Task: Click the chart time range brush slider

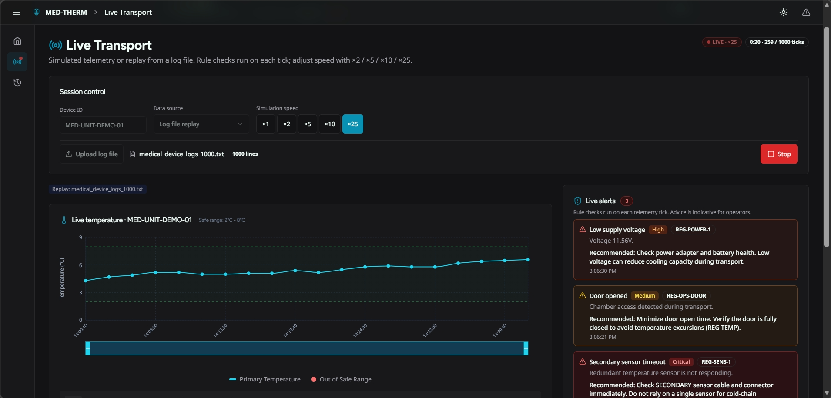Action: pos(307,348)
